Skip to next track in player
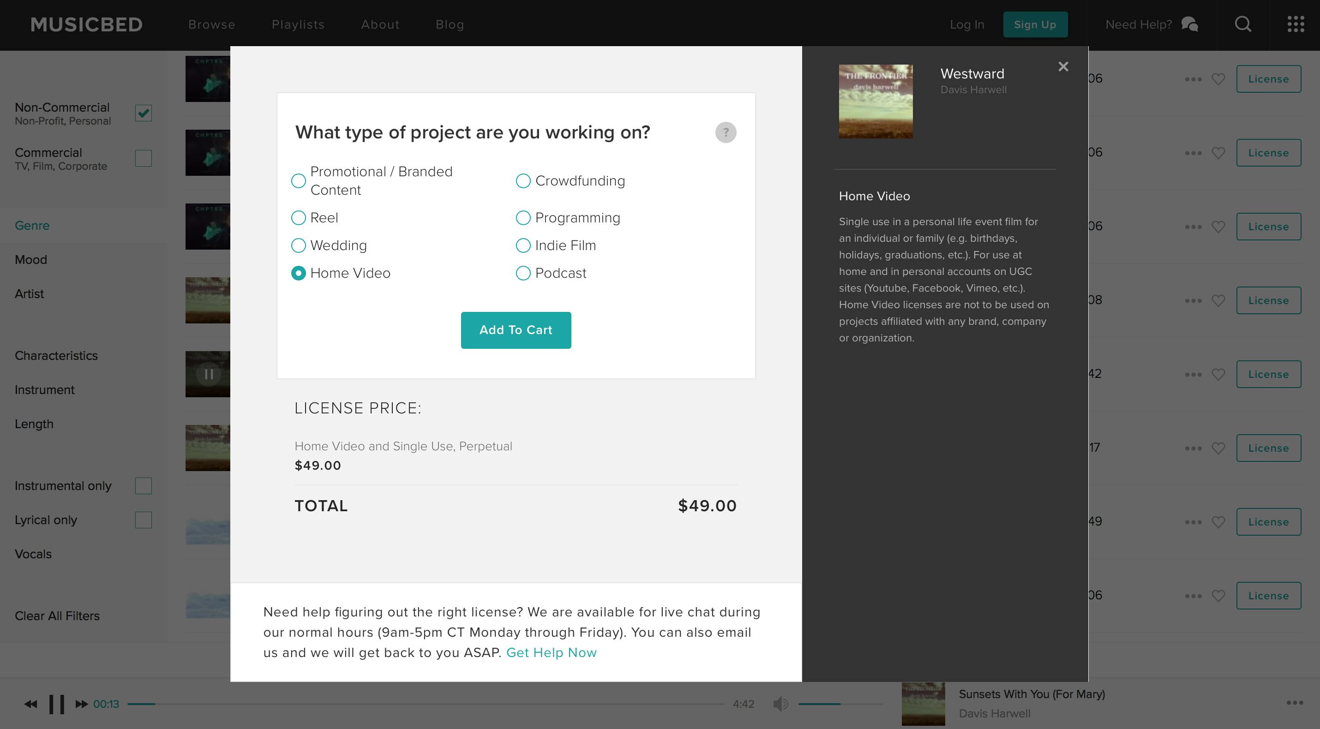Viewport: 1320px width, 729px height. tap(82, 704)
